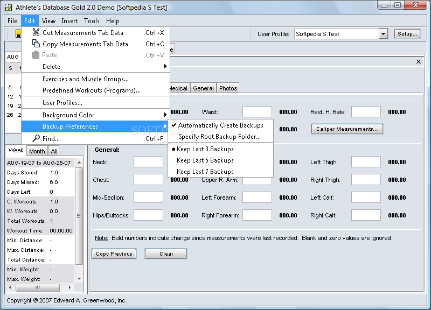Choose Exercises and Muscle Groups
The image size is (431, 310).
95,79
